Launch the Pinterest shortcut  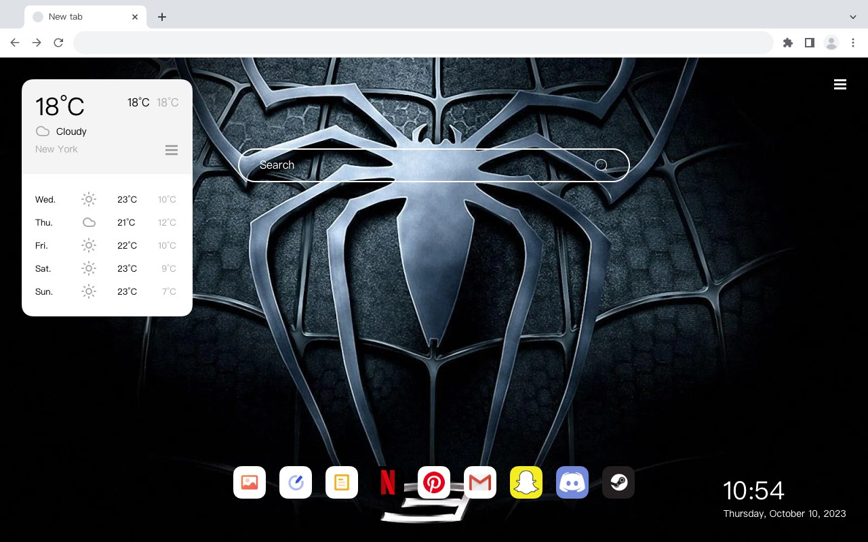point(434,482)
